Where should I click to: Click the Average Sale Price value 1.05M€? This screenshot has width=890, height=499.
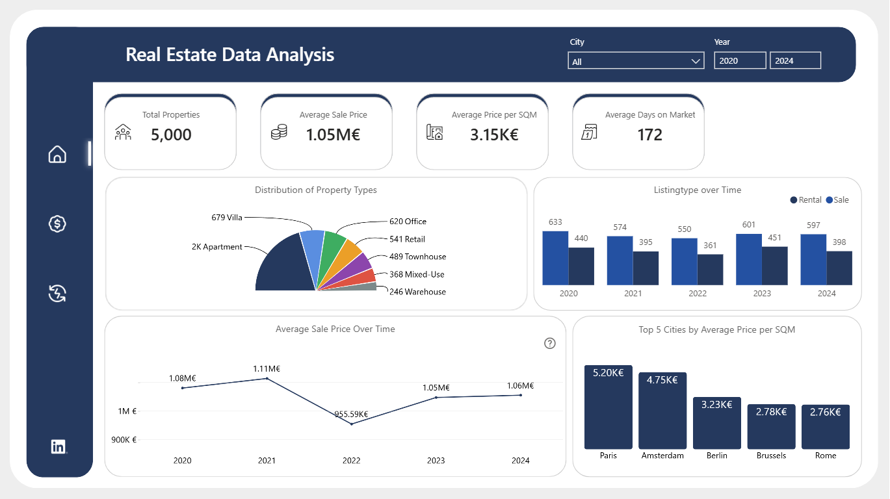click(x=333, y=134)
